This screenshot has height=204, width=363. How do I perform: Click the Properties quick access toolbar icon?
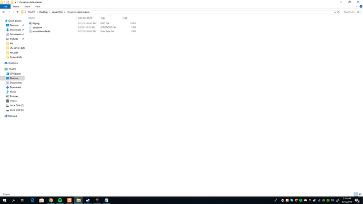(8, 2)
